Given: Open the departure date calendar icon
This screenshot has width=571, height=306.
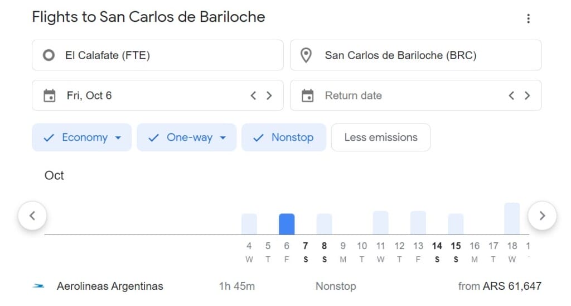Looking at the screenshot, I should click(x=50, y=95).
